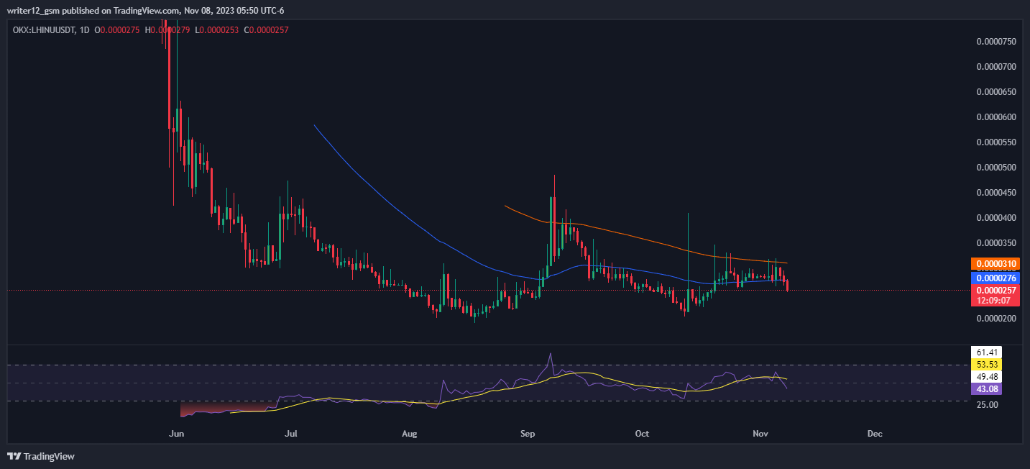Screen dimensions: 1030x469
Task: Click the Dec label on time axis
Action: pyautogui.click(x=875, y=434)
